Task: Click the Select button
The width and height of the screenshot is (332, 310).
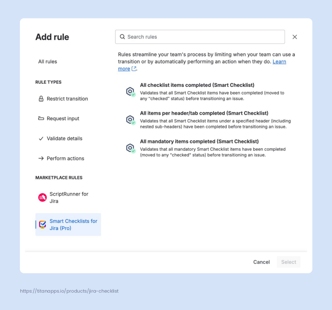Action: 289,262
